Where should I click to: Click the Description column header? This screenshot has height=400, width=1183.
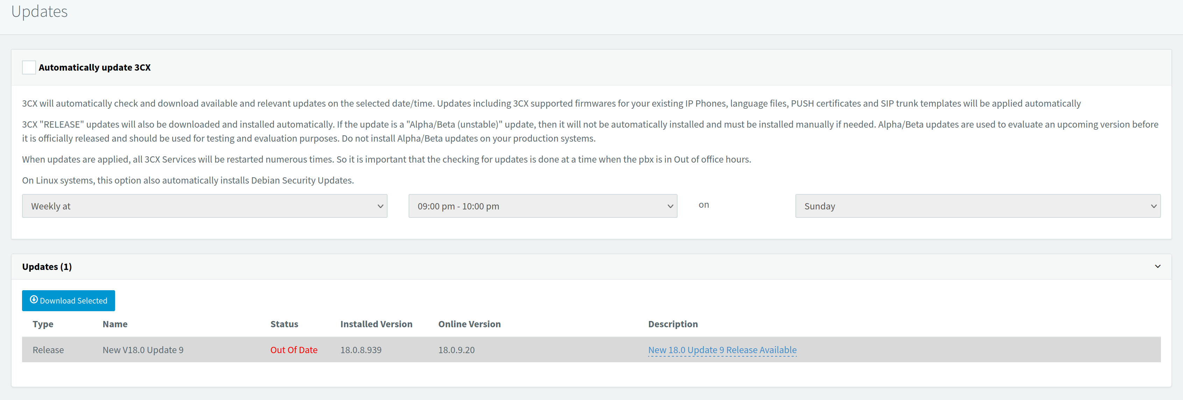tap(672, 324)
